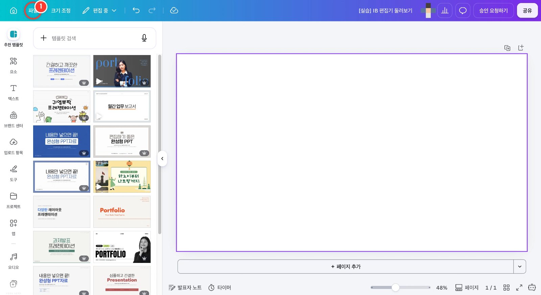
Task: Click the 승인 요청하기 button
Action: point(493,10)
